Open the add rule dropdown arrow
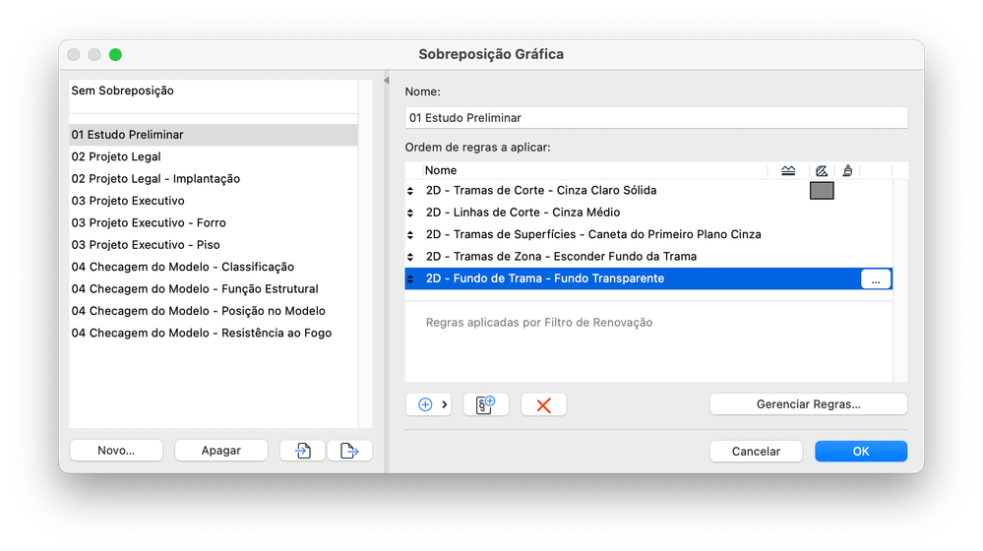 point(445,404)
